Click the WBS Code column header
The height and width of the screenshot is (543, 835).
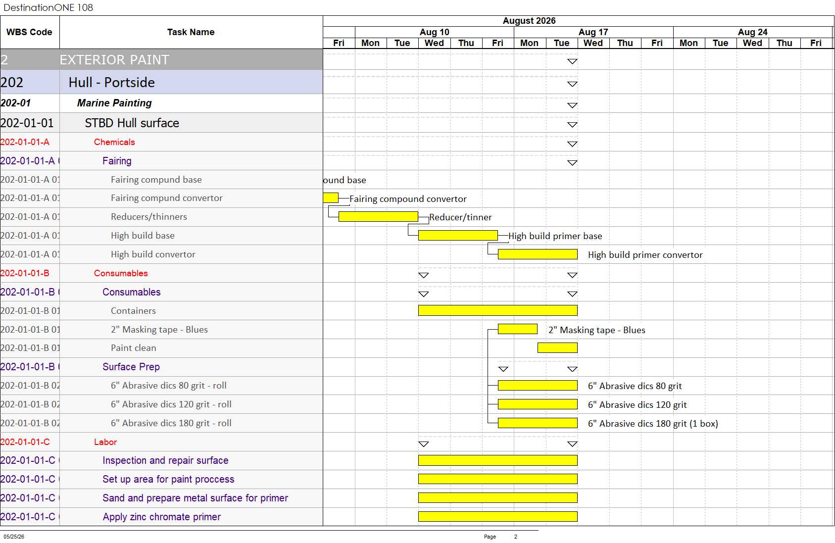tap(29, 32)
